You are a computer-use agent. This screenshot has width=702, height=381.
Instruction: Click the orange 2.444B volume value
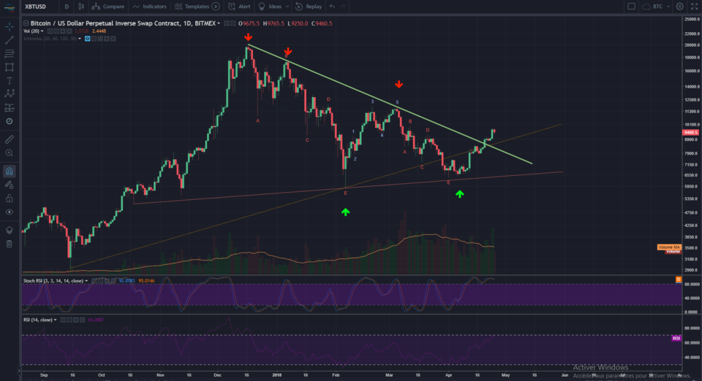tap(99, 31)
